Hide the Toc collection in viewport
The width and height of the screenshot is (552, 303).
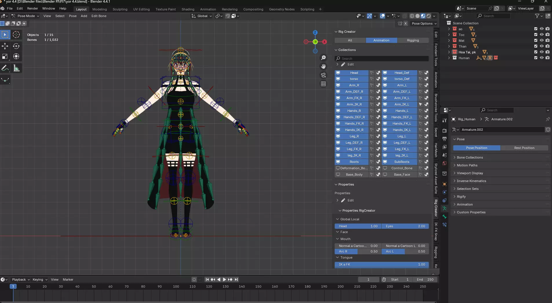click(x=542, y=35)
